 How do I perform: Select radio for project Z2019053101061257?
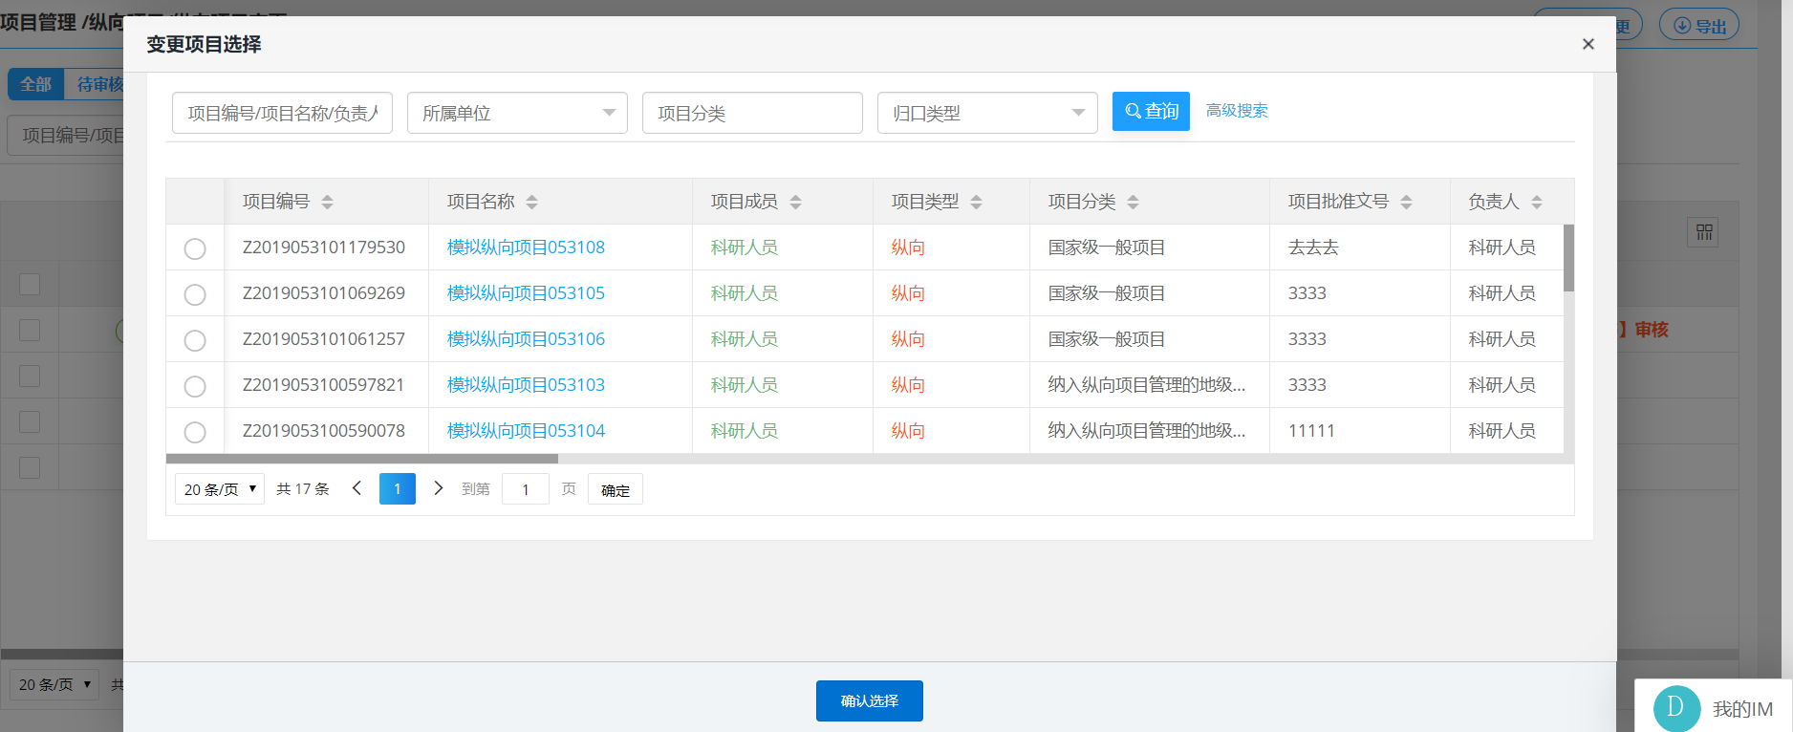[195, 340]
